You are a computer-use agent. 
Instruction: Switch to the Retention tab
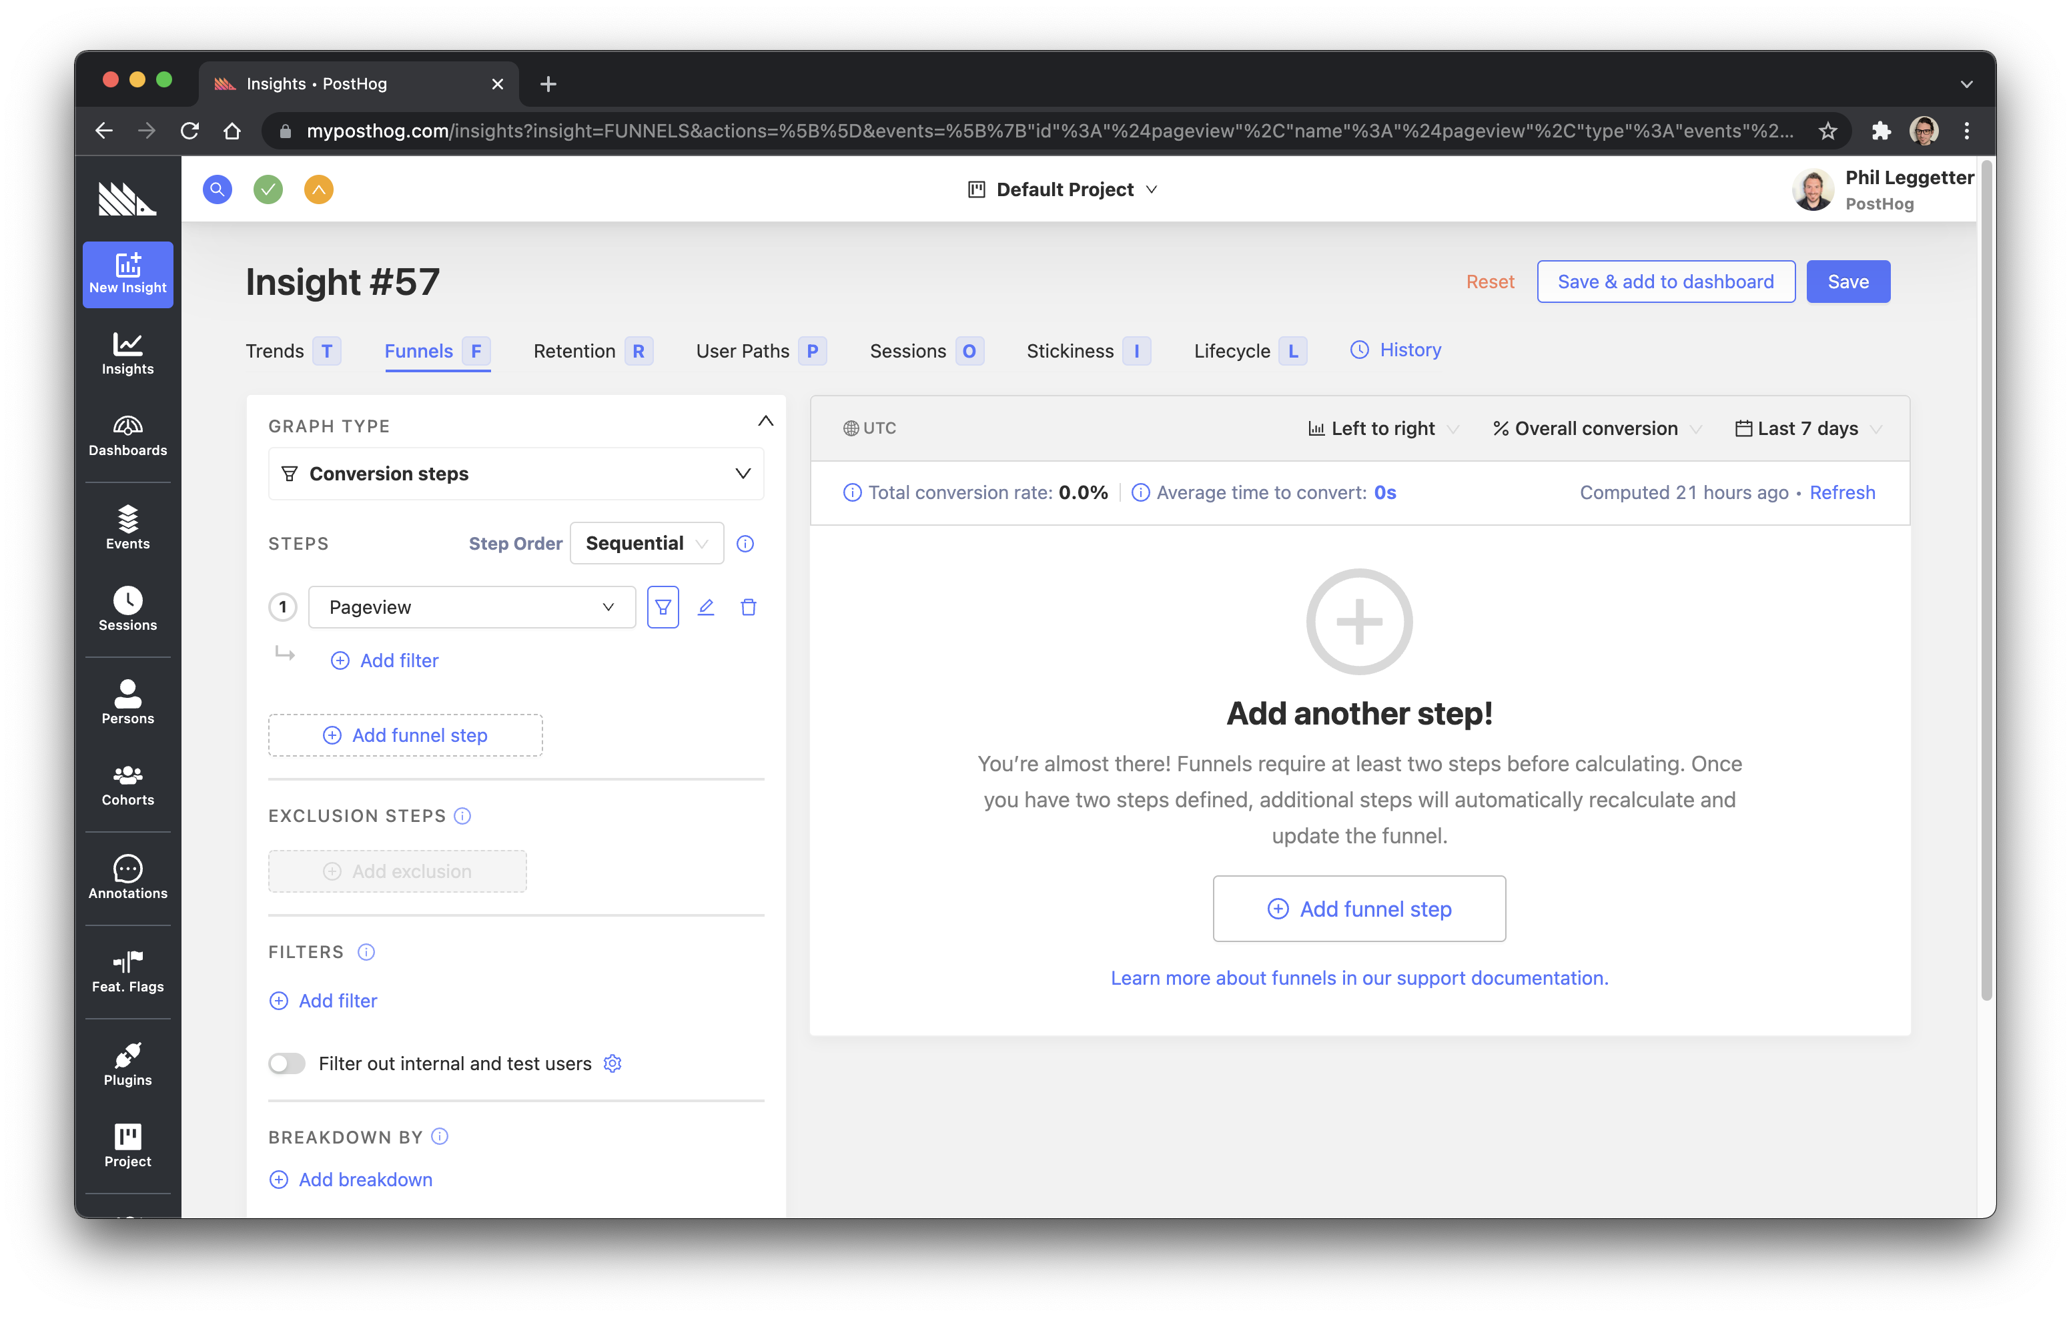click(x=592, y=351)
